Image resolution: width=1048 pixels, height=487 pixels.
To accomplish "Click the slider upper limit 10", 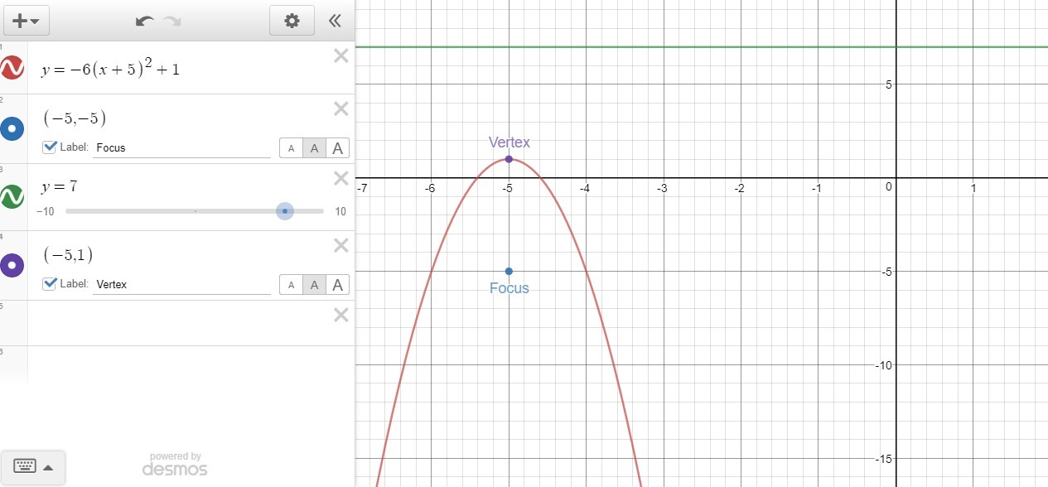I will coord(340,211).
